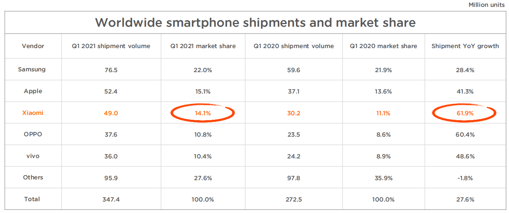Select Samsung's 22.0% market share cell
Image resolution: width=509 pixels, height=213 pixels.
pyautogui.click(x=203, y=70)
